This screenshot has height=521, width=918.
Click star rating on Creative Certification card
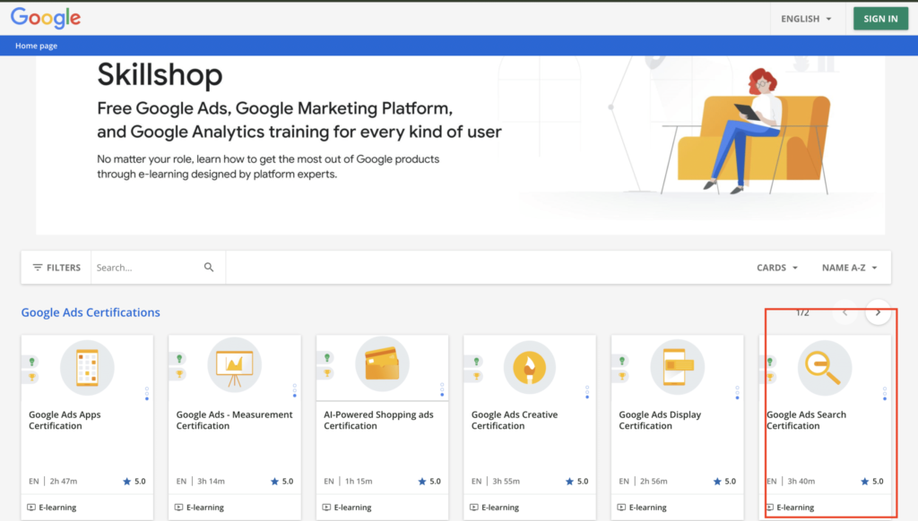point(576,482)
